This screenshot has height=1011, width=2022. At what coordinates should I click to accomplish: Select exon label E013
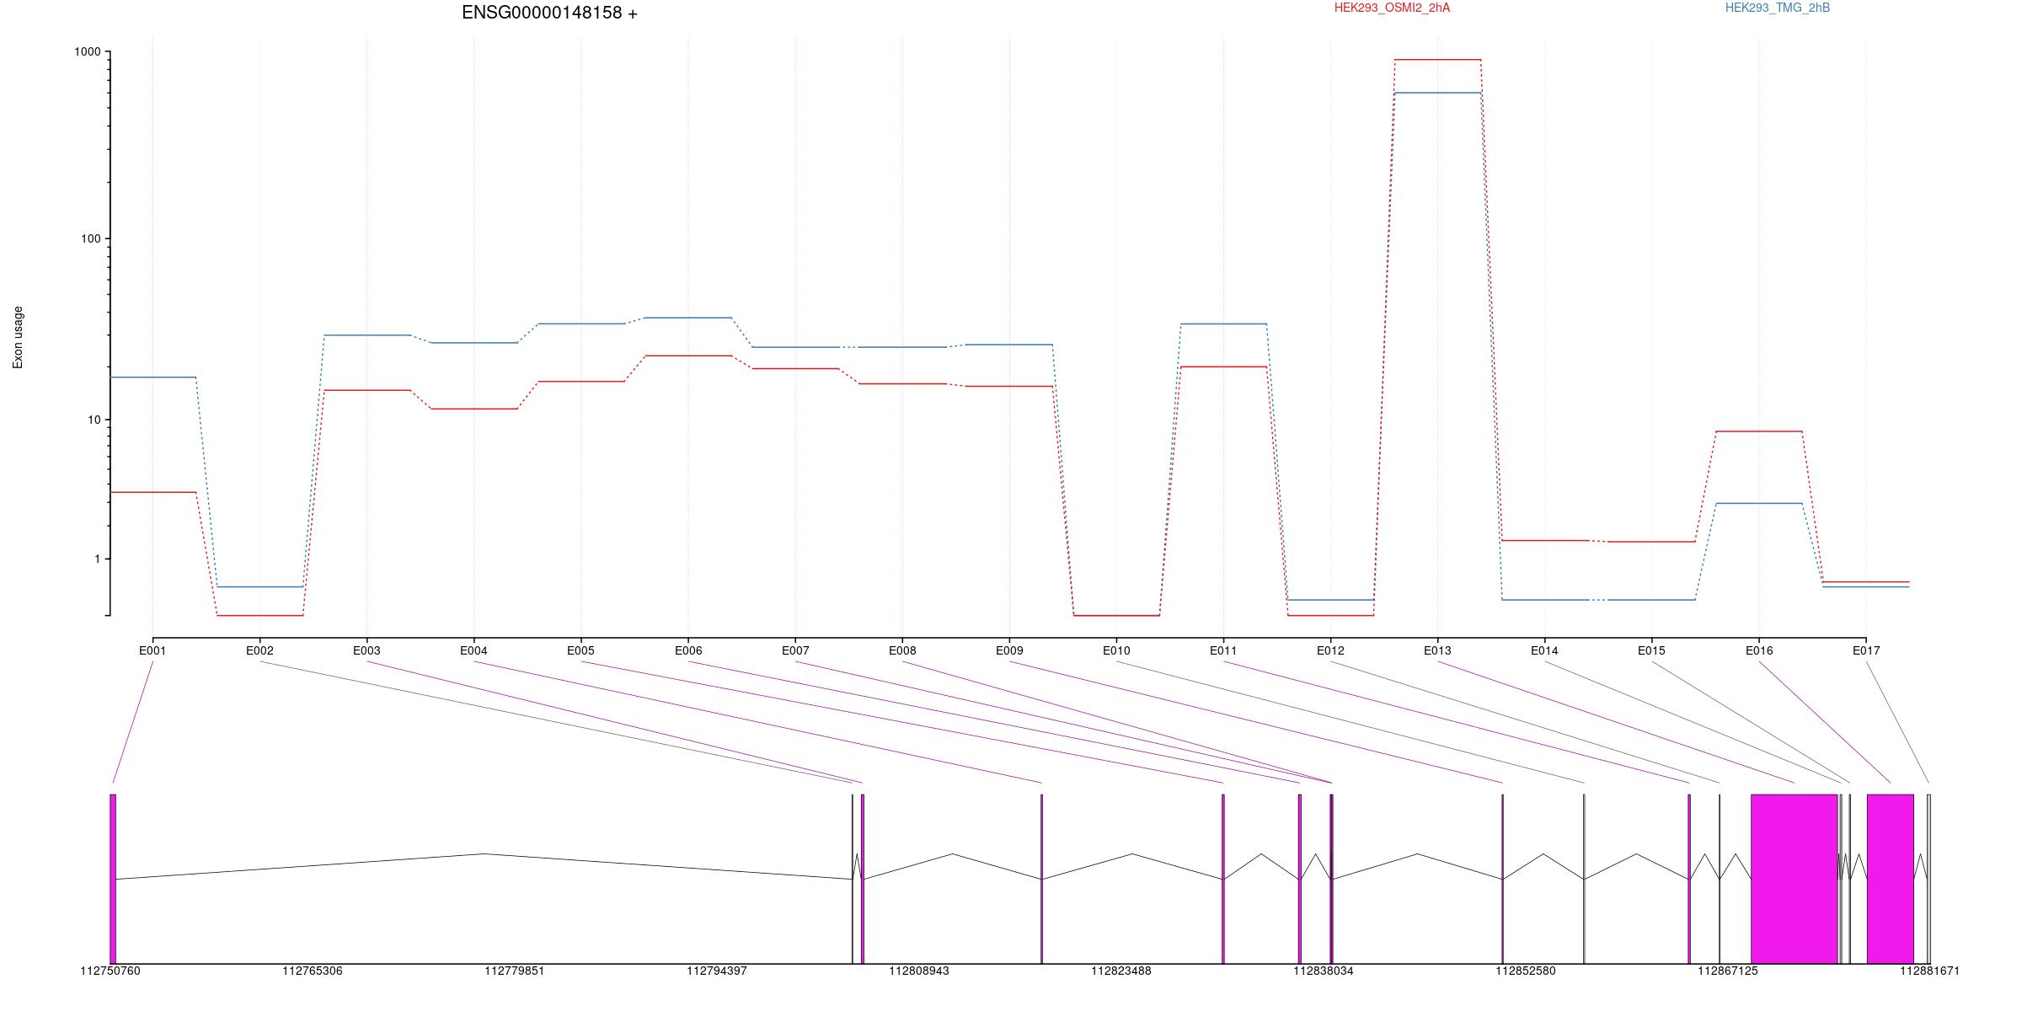[1437, 650]
